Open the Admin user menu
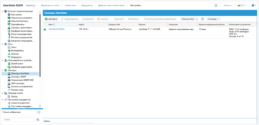259x125 pixels. 228,5
